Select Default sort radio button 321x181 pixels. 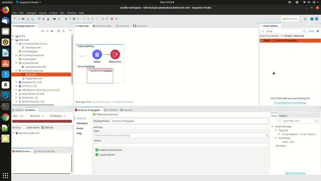[43, 128]
